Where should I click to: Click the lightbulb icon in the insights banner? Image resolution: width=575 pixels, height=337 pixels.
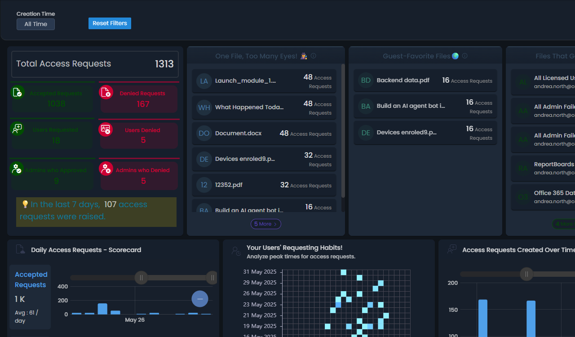pyautogui.click(x=24, y=205)
